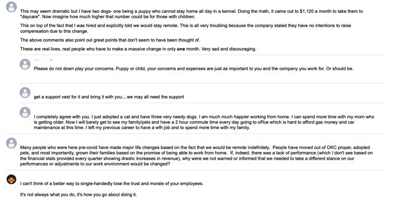Select the avatar next to the support vest reply

(25, 92)
